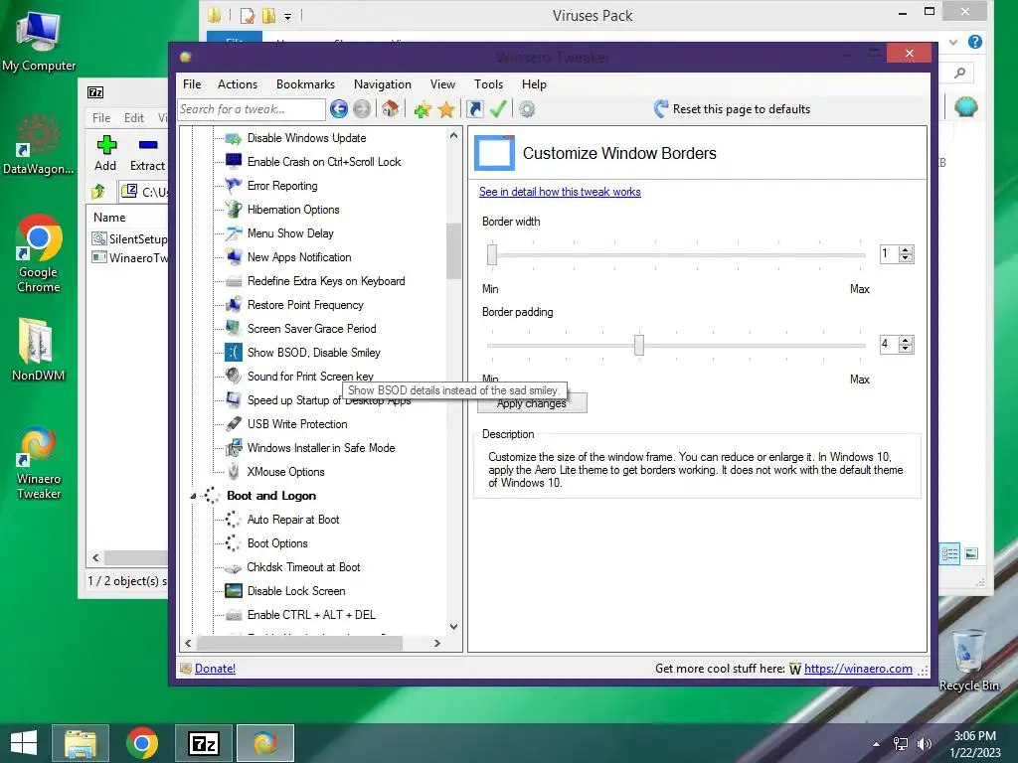Launch the Winaero Tweaker desktop shortcut
Viewport: 1018px width, 763px height.
click(39, 463)
